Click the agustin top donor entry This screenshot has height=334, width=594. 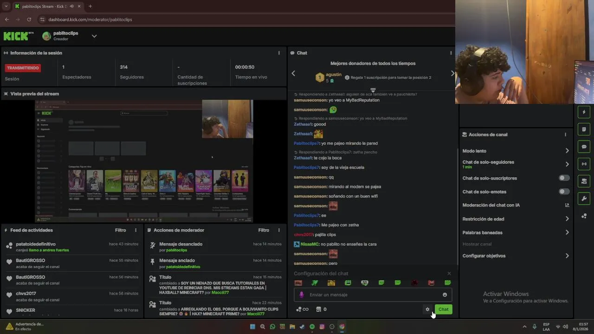tap(329, 77)
